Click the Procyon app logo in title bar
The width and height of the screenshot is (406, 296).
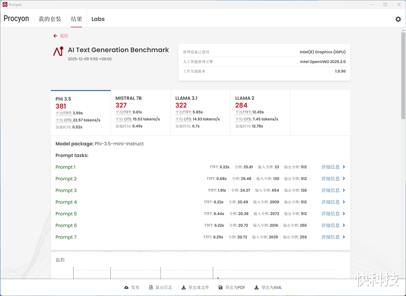click(5, 5)
